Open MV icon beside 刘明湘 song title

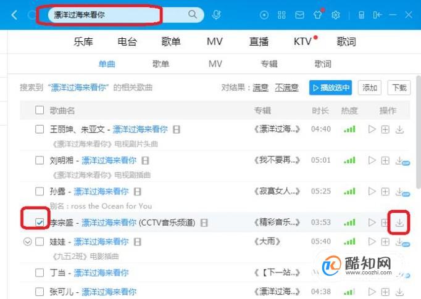pyautogui.click(x=145, y=161)
